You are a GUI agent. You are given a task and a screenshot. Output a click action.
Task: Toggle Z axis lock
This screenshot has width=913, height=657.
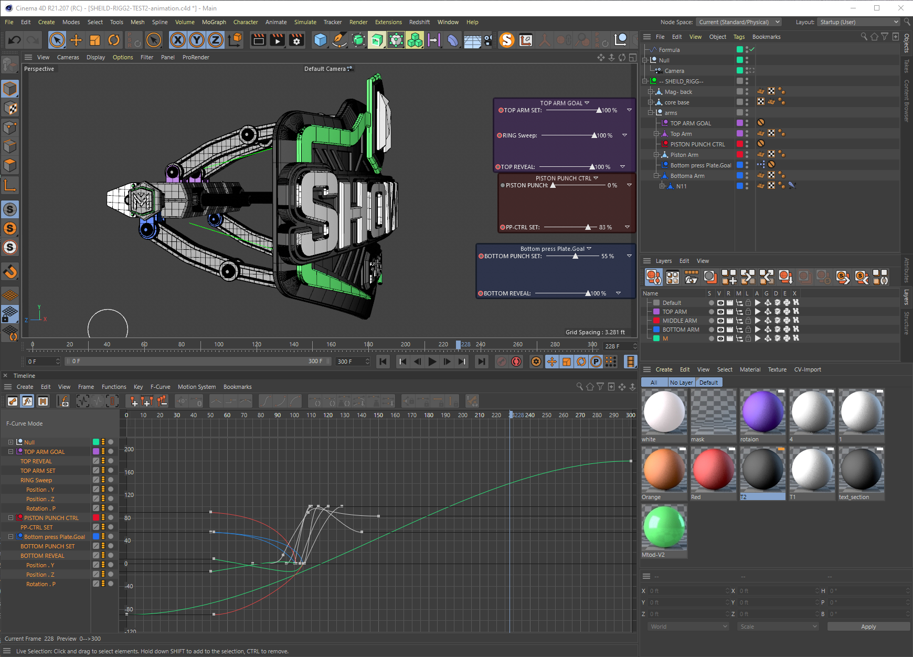click(216, 40)
